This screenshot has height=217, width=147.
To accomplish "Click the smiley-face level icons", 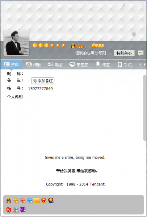I will click(41, 46).
